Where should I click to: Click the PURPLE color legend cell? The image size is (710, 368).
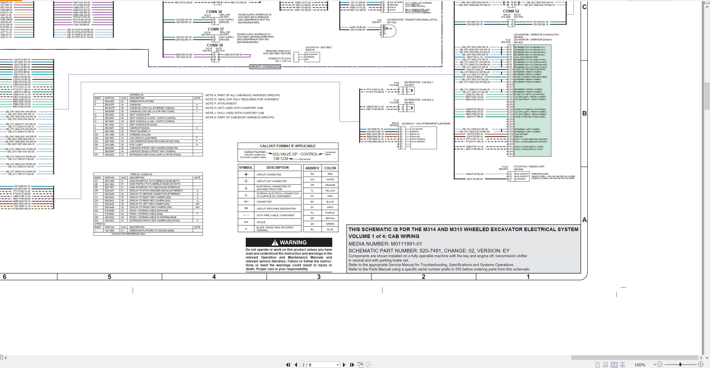point(330,213)
